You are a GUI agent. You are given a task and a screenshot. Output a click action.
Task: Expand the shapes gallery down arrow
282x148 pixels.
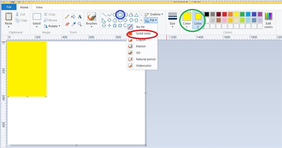(x=141, y=20)
